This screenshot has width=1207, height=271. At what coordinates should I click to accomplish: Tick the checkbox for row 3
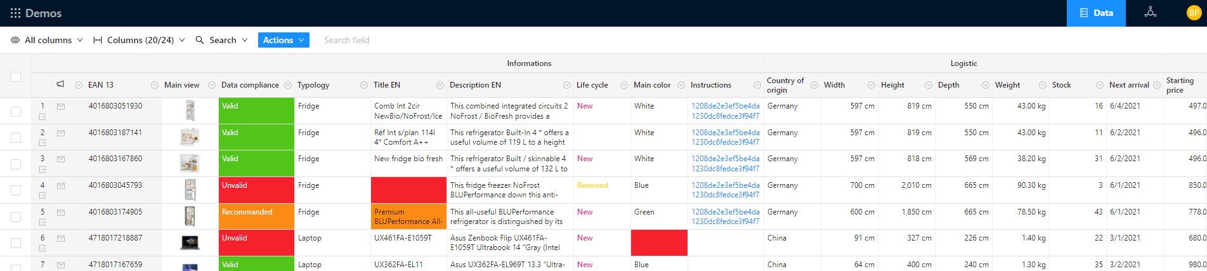[x=16, y=164]
